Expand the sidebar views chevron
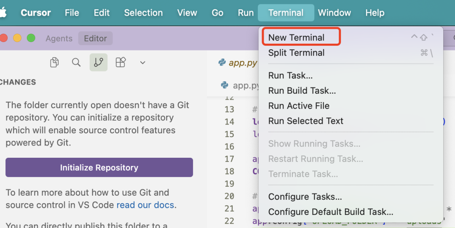The image size is (455, 228). (x=142, y=62)
